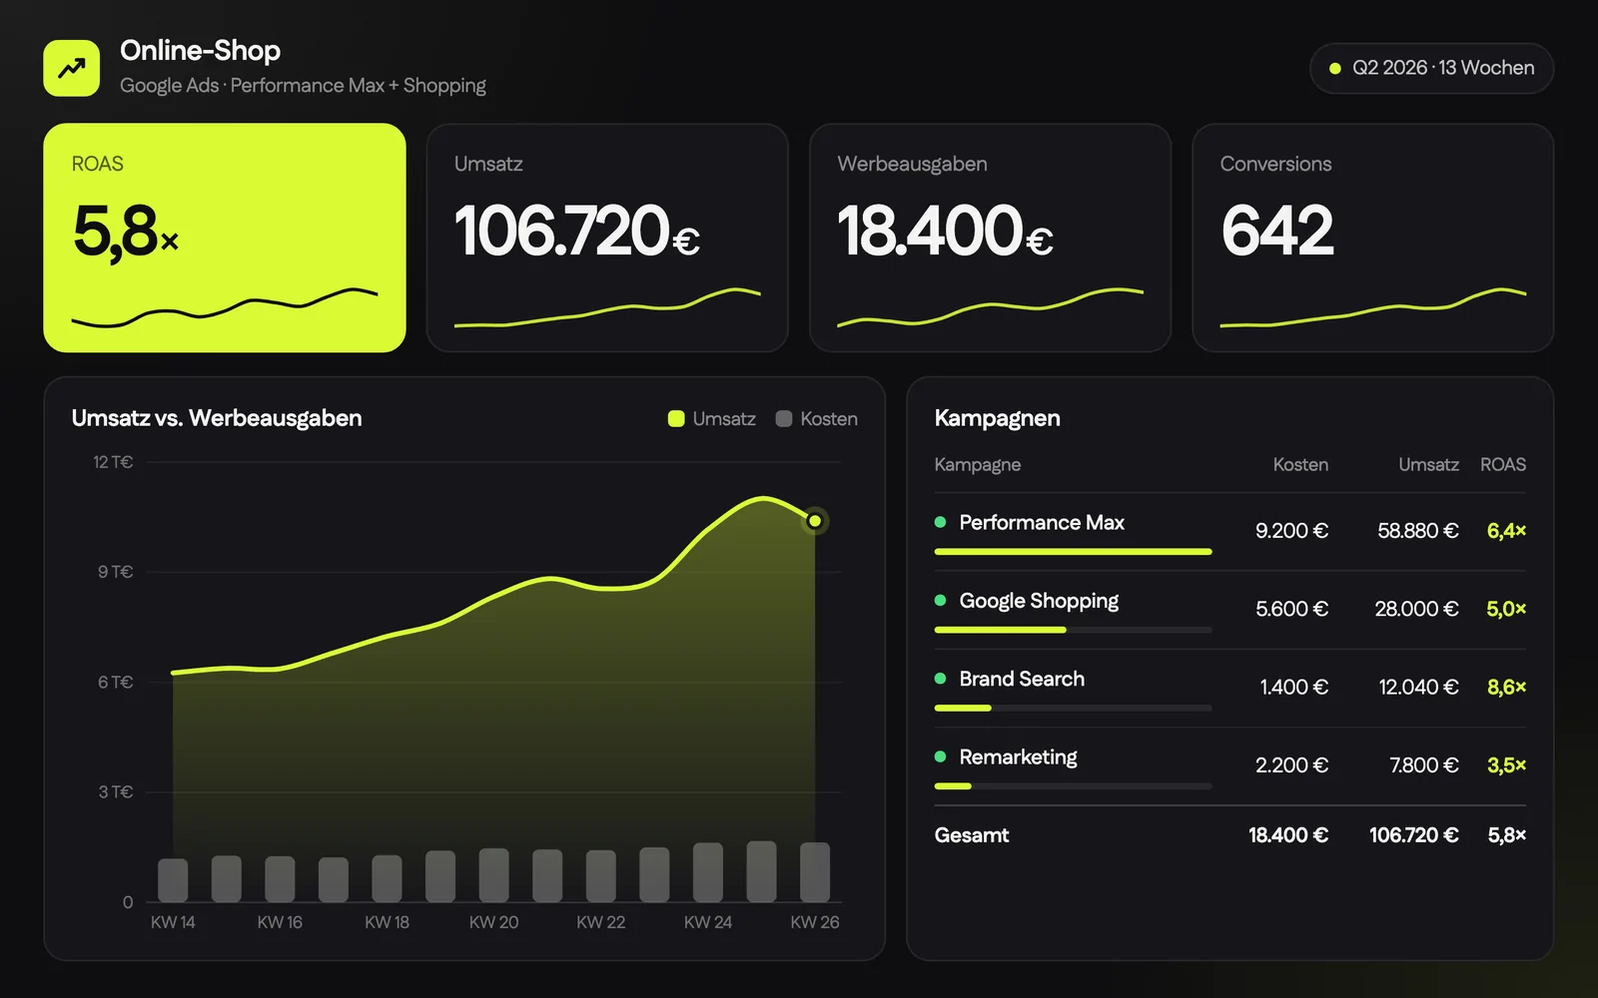Click the highlighted KW 26 data point
1598x998 pixels.
[815, 521]
